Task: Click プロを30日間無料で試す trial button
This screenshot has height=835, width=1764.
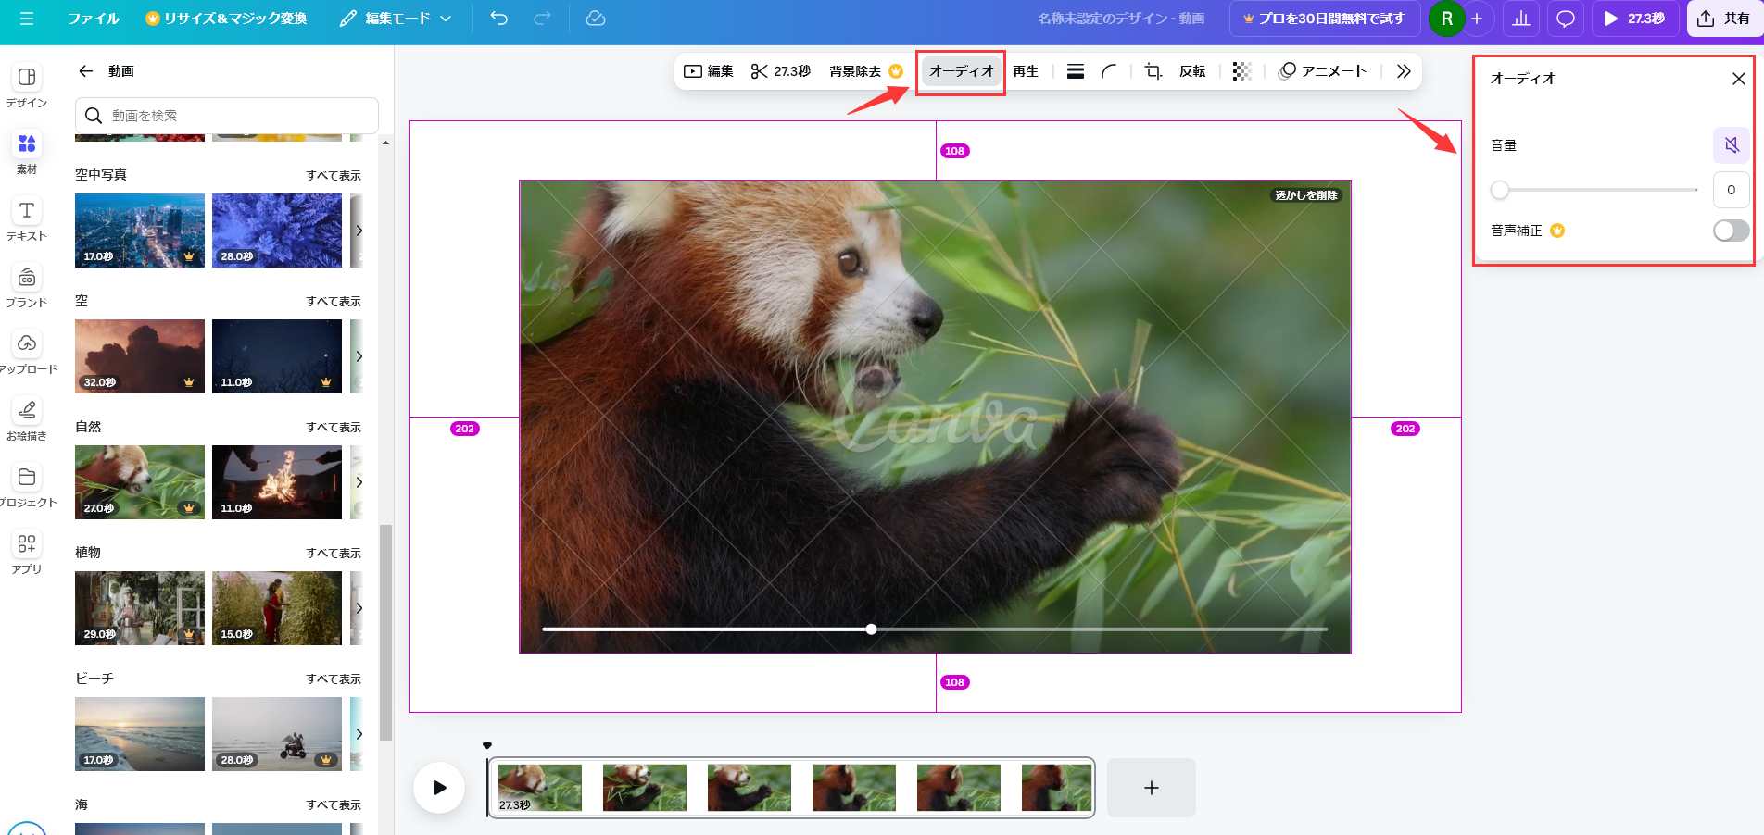Action: pos(1324,18)
